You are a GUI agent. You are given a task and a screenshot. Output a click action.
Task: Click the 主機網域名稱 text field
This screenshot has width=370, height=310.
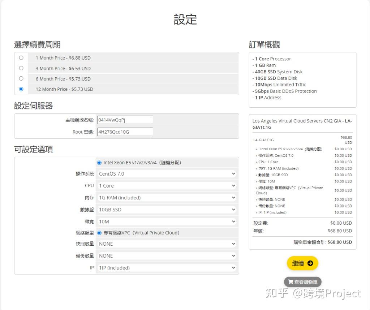[x=125, y=120]
